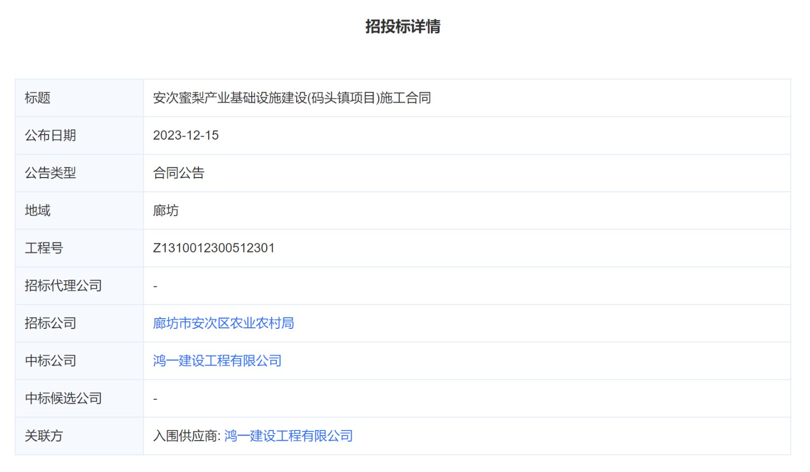This screenshot has width=810, height=472.
Task: Click the 中标公司 row label
Action: tap(50, 361)
